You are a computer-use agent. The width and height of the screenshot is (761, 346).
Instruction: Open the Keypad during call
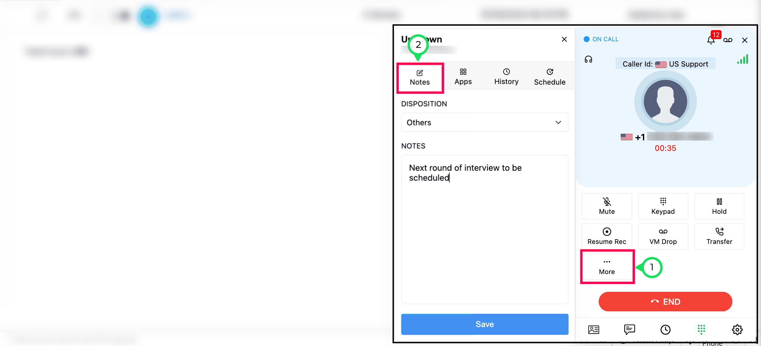(x=663, y=206)
